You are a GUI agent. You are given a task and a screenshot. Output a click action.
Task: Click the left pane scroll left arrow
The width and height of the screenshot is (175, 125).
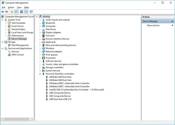[2, 119]
